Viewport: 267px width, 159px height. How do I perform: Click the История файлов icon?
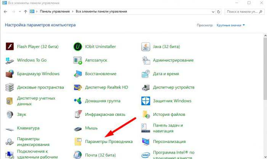(x=146, y=114)
